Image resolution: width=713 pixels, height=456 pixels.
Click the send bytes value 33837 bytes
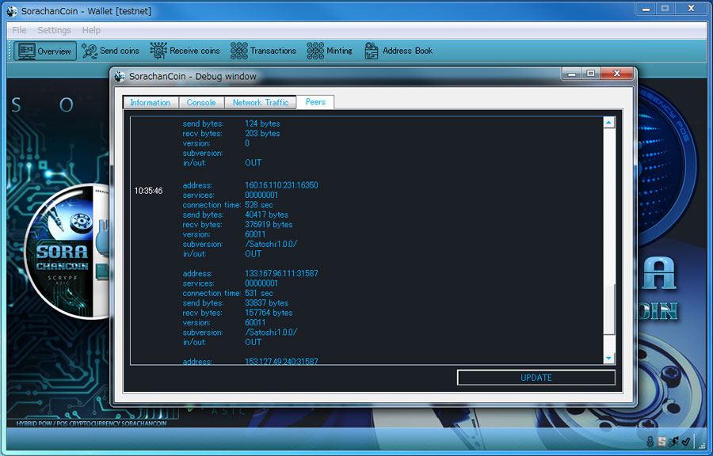tap(266, 303)
